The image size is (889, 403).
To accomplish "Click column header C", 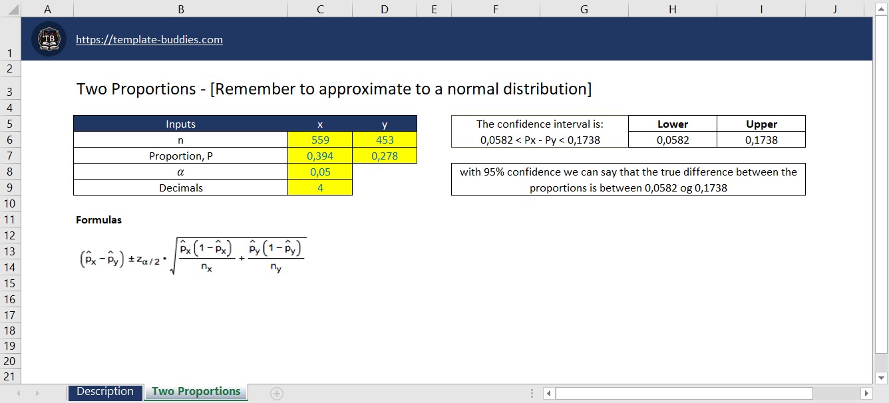I will click(320, 9).
